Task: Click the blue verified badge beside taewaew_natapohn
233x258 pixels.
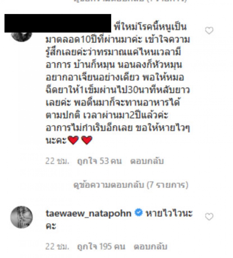Action: point(138,212)
